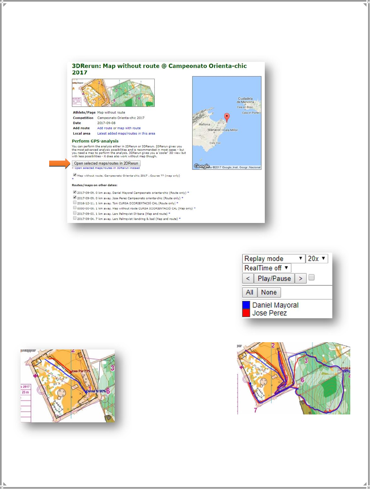The image size is (370, 489).
Task: Click the 3DRerun page title heading
Action: tap(159, 69)
